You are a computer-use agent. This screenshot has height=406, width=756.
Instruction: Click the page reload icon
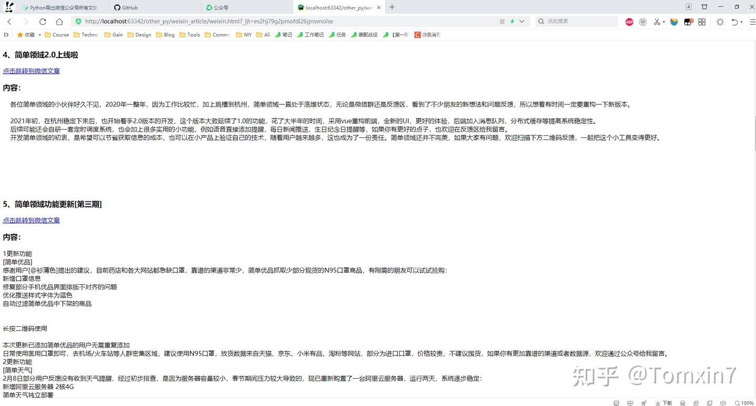point(43,22)
